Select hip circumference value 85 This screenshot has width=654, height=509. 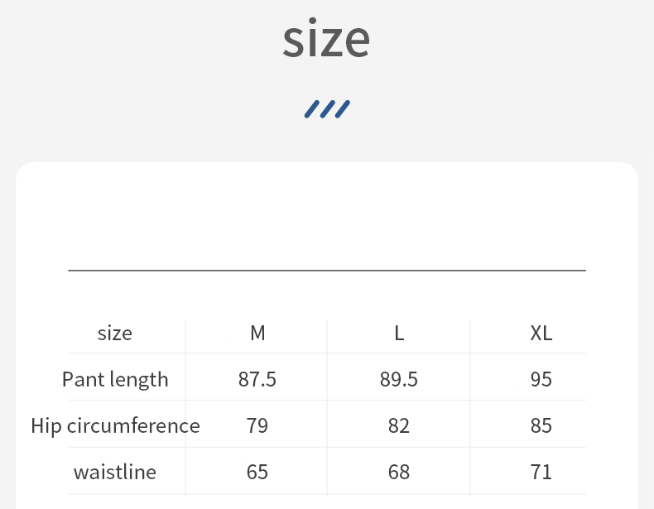(541, 426)
